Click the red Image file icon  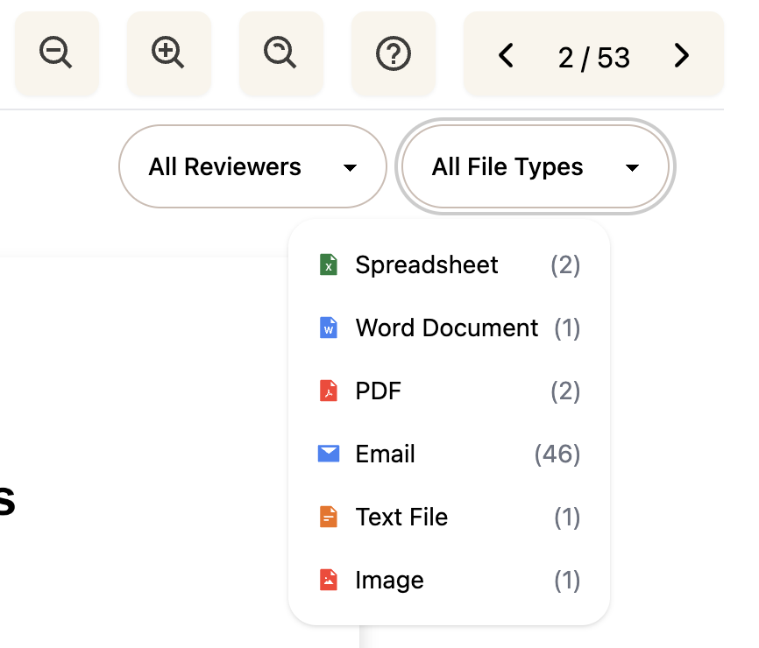[x=329, y=580]
